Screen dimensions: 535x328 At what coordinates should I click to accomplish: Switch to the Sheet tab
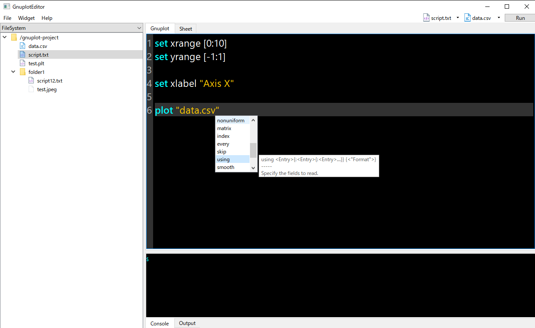click(x=185, y=28)
